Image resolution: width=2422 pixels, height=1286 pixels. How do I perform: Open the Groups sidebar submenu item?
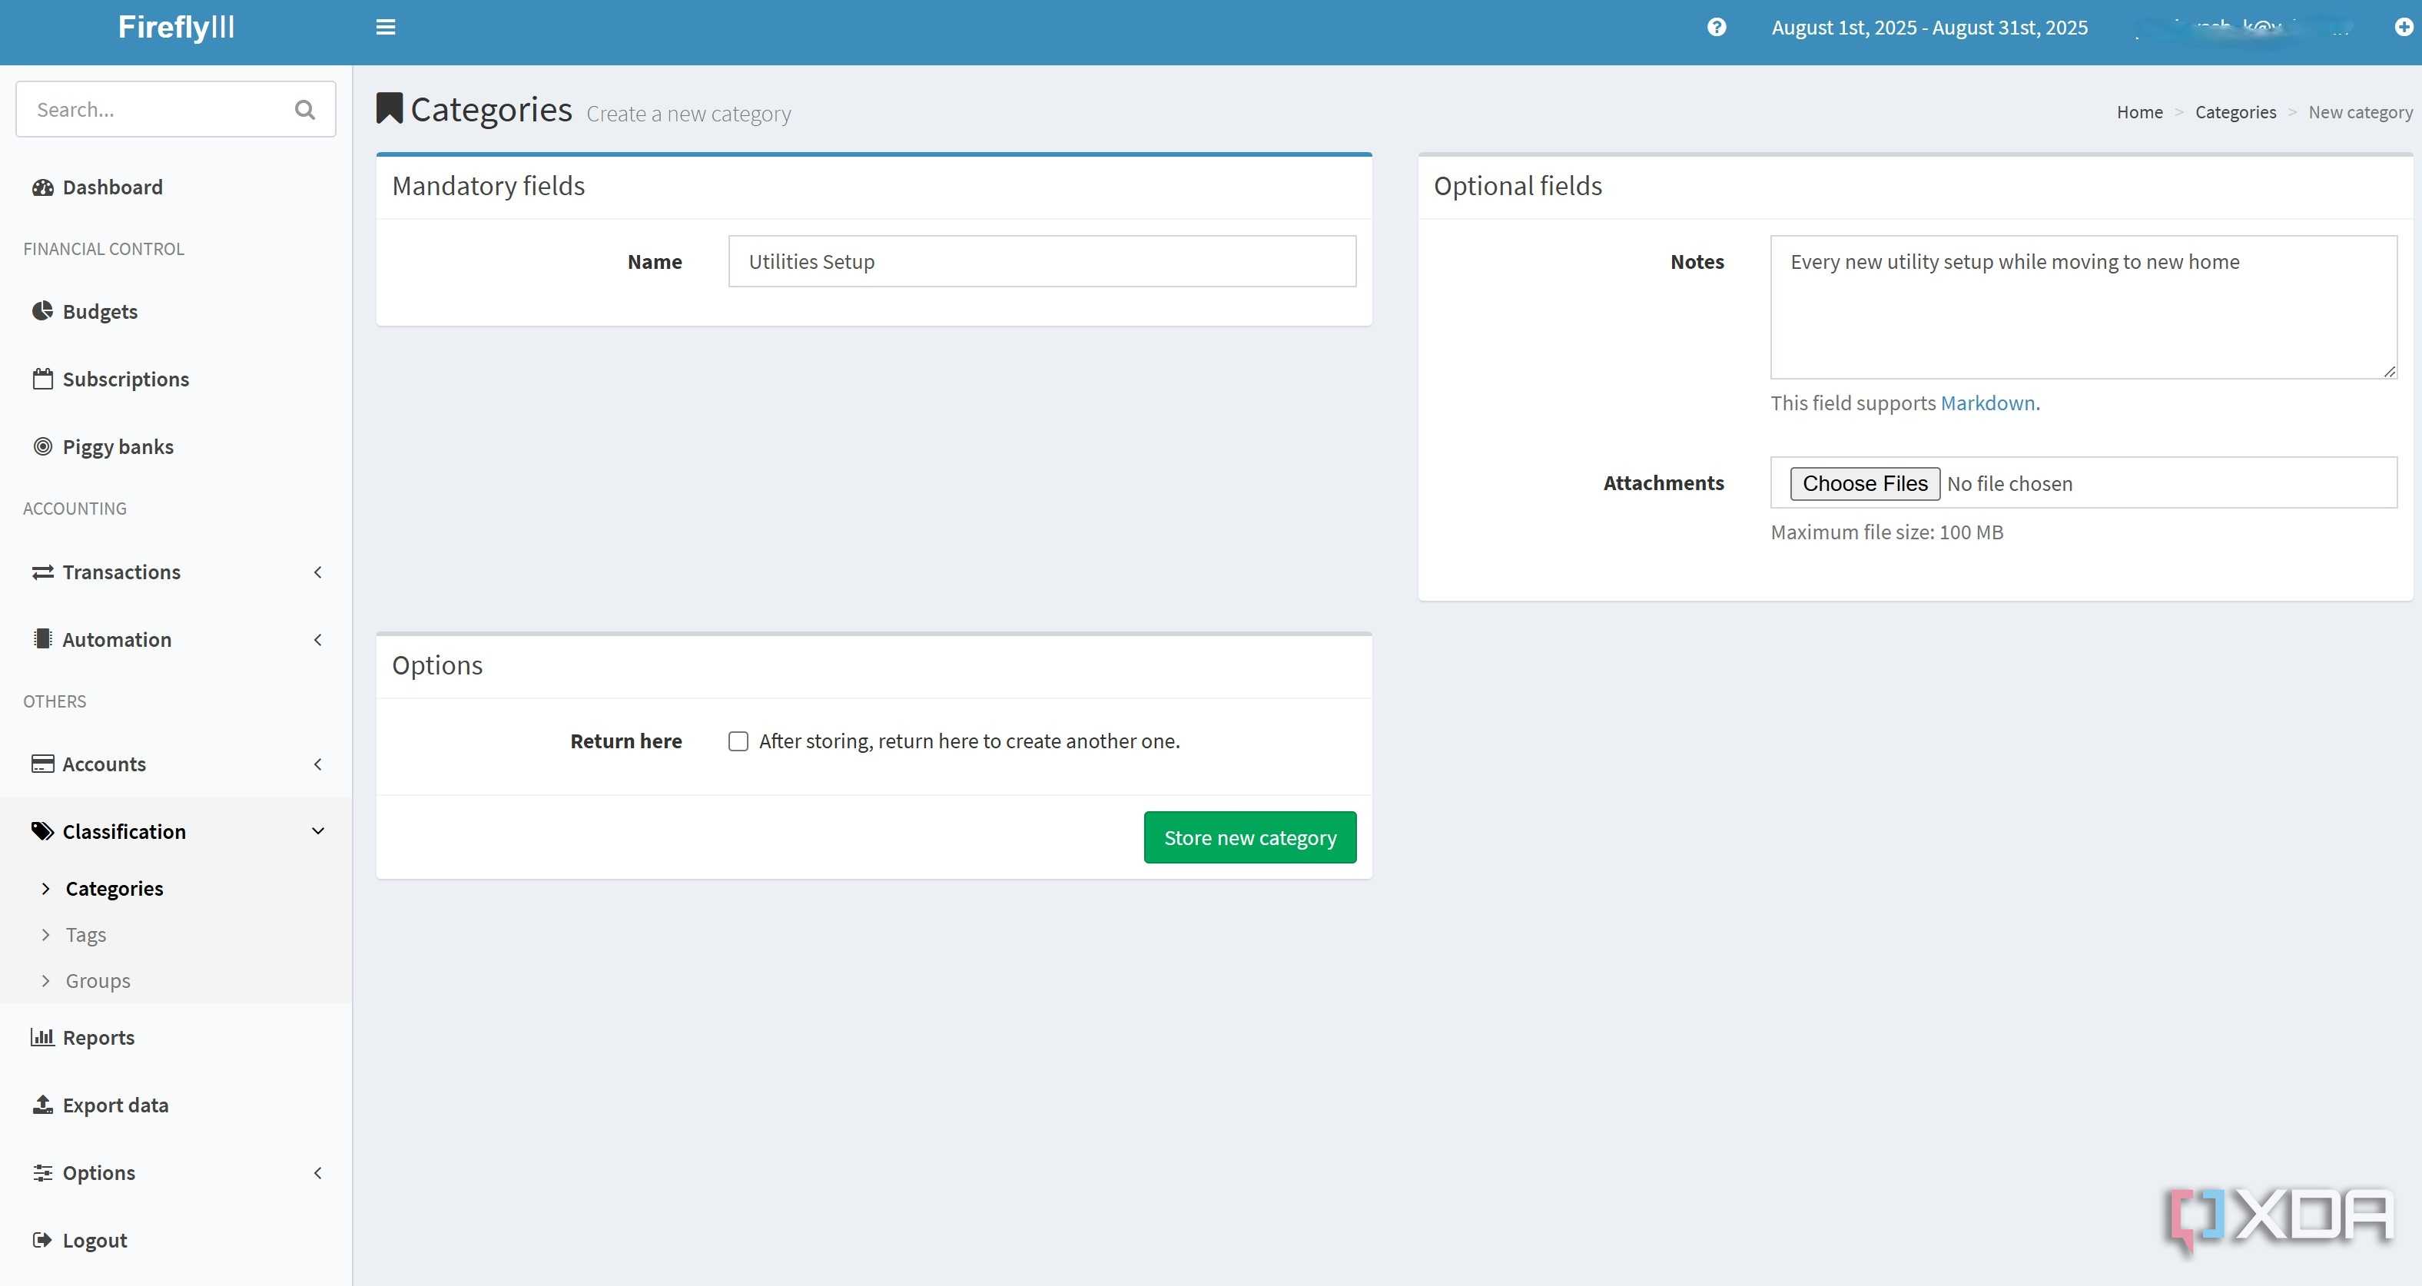(x=98, y=980)
